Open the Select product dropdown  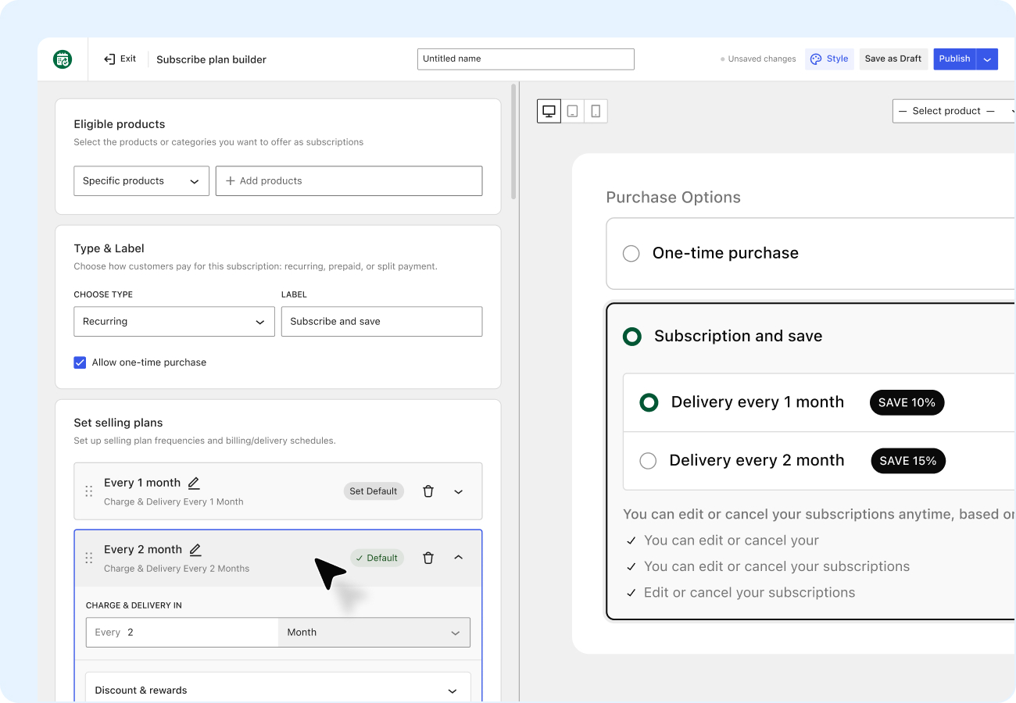pyautogui.click(x=954, y=111)
